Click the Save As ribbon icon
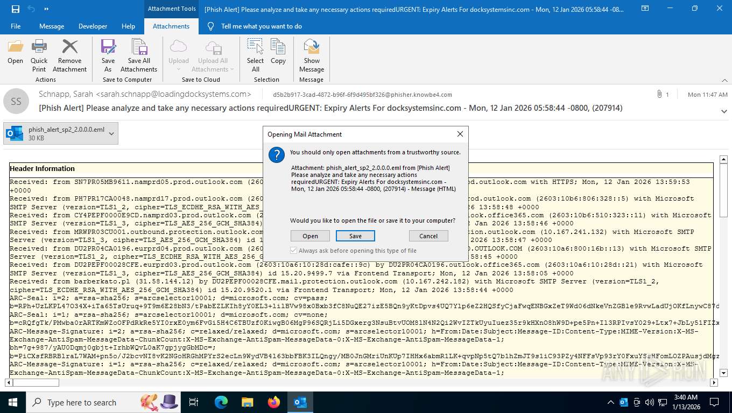 pyautogui.click(x=108, y=56)
